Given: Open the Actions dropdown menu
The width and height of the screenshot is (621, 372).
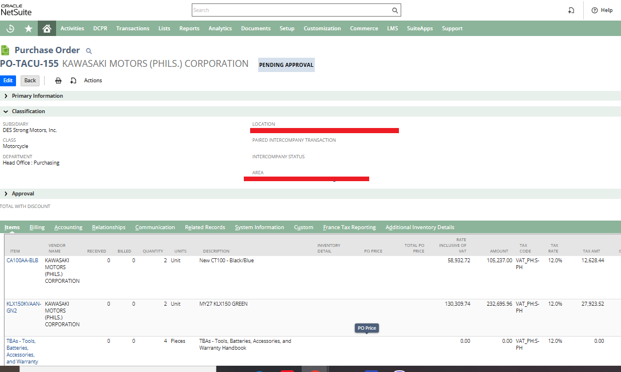Looking at the screenshot, I should coord(93,81).
